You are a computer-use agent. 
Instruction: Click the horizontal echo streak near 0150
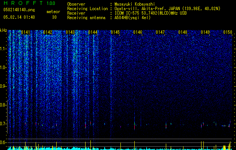224,126
